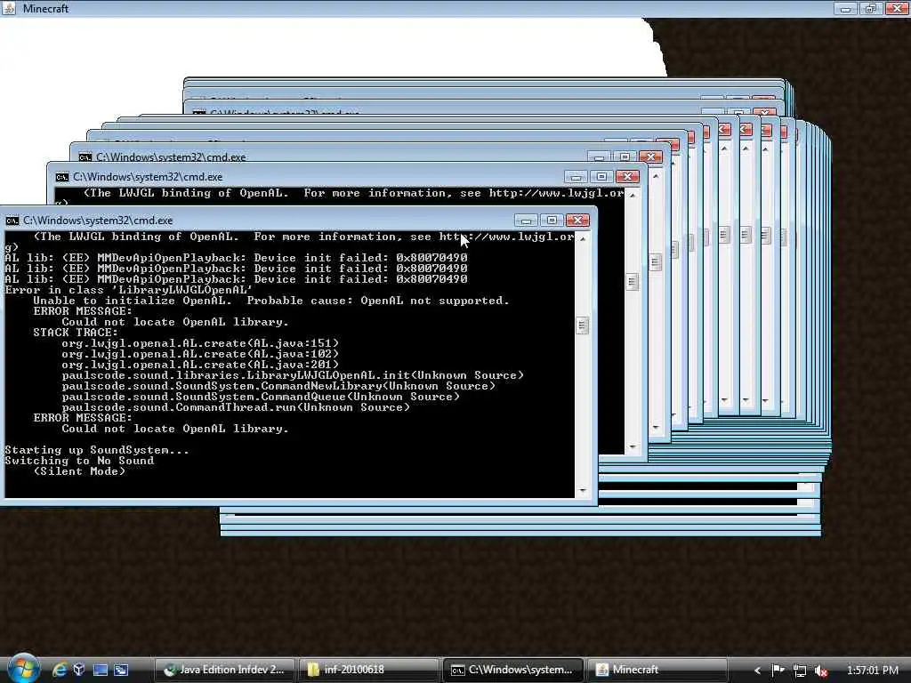The height and width of the screenshot is (683, 911).
Task: Click the Show Desktop Quick Launch icon
Action: point(100,670)
